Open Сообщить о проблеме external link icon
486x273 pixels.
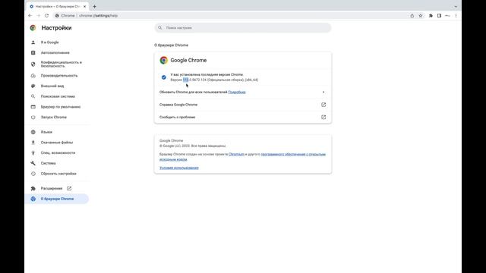click(x=323, y=117)
